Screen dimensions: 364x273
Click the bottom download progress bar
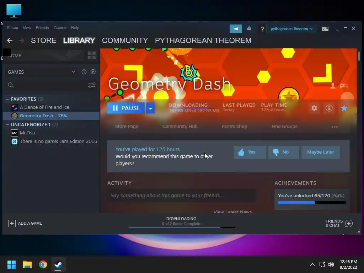[182, 228]
